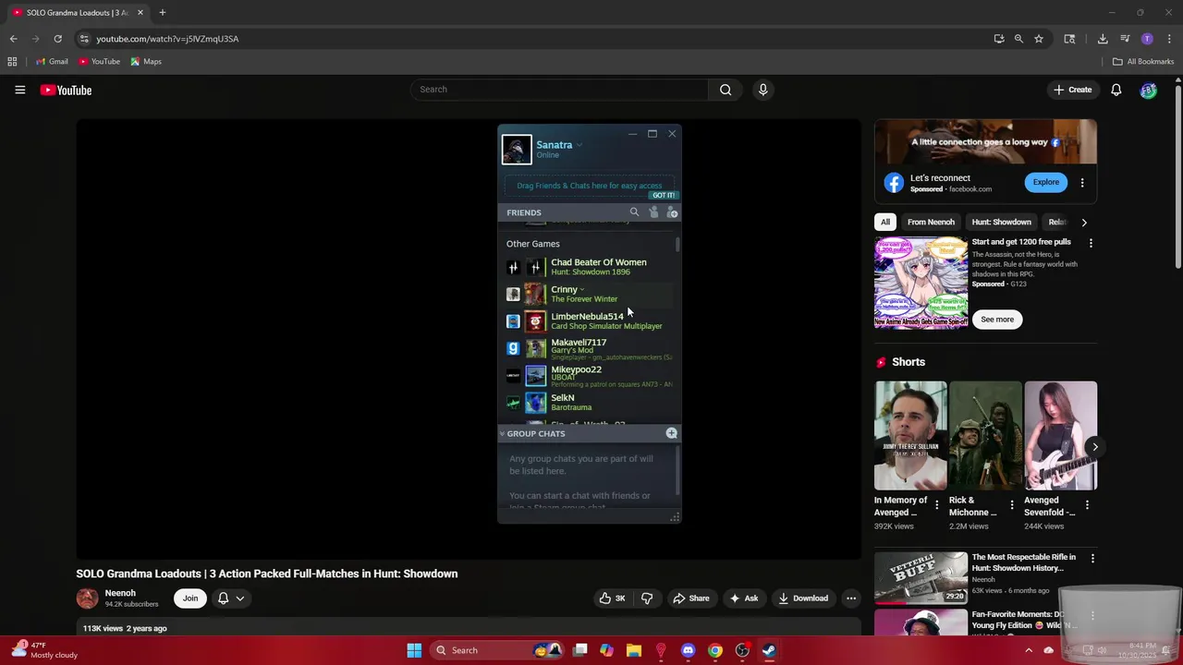Click Garry's Mod game icon beside Makaveli7117
Image resolution: width=1183 pixels, height=665 pixels.
coord(513,348)
